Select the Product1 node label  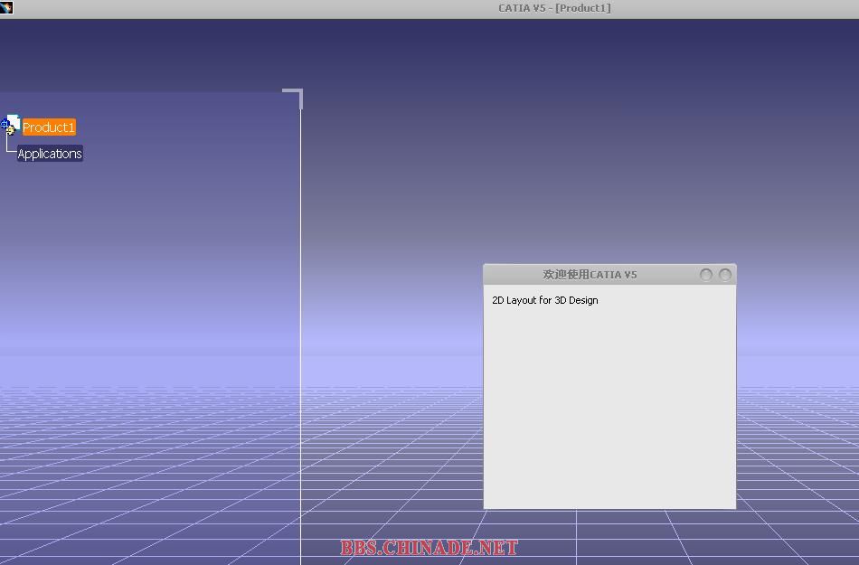49,127
